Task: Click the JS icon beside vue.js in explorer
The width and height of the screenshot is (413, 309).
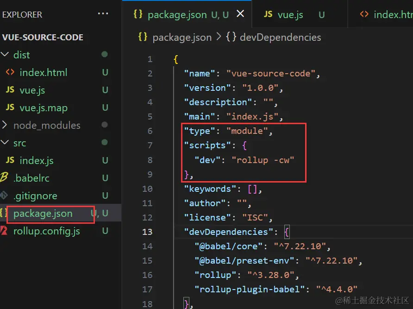Action: [10, 89]
